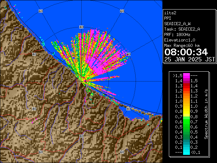Click the '60' ring label on southeast land
This screenshot has width=217, height=163.
coord(122,152)
